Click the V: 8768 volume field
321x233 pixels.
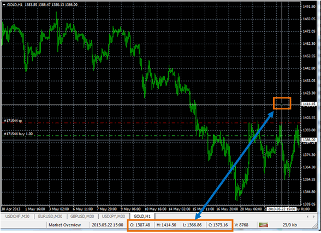(241, 225)
